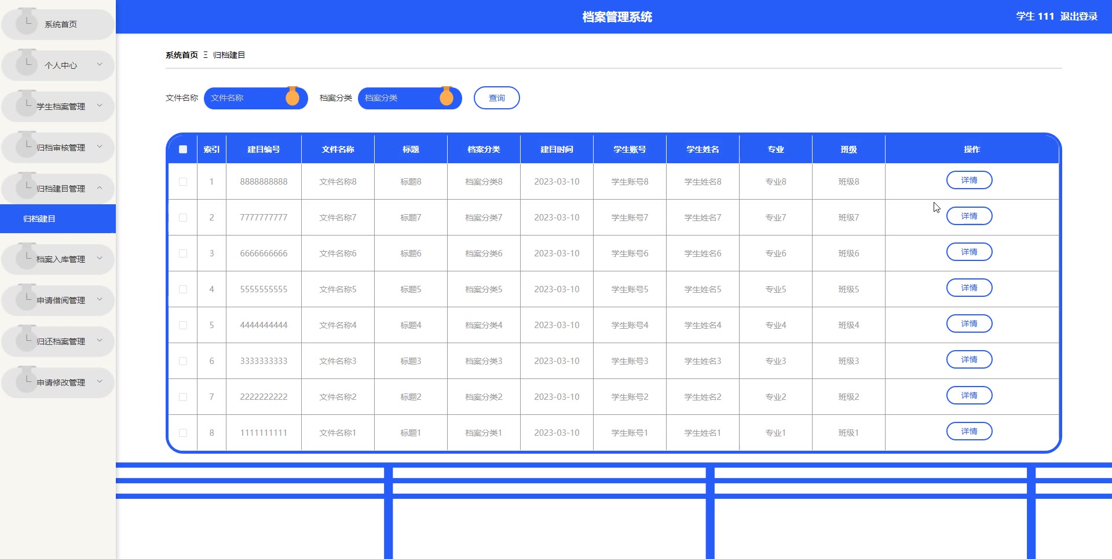This screenshot has width=1112, height=559.
Task: Expand the 归还档案管理 chevron
Action: click(x=100, y=340)
